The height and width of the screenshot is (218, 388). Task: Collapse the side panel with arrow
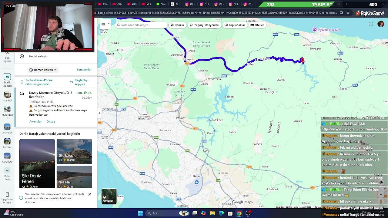click(99, 113)
